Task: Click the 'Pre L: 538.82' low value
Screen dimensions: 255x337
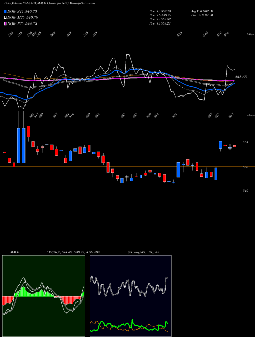Action: click(x=160, y=19)
